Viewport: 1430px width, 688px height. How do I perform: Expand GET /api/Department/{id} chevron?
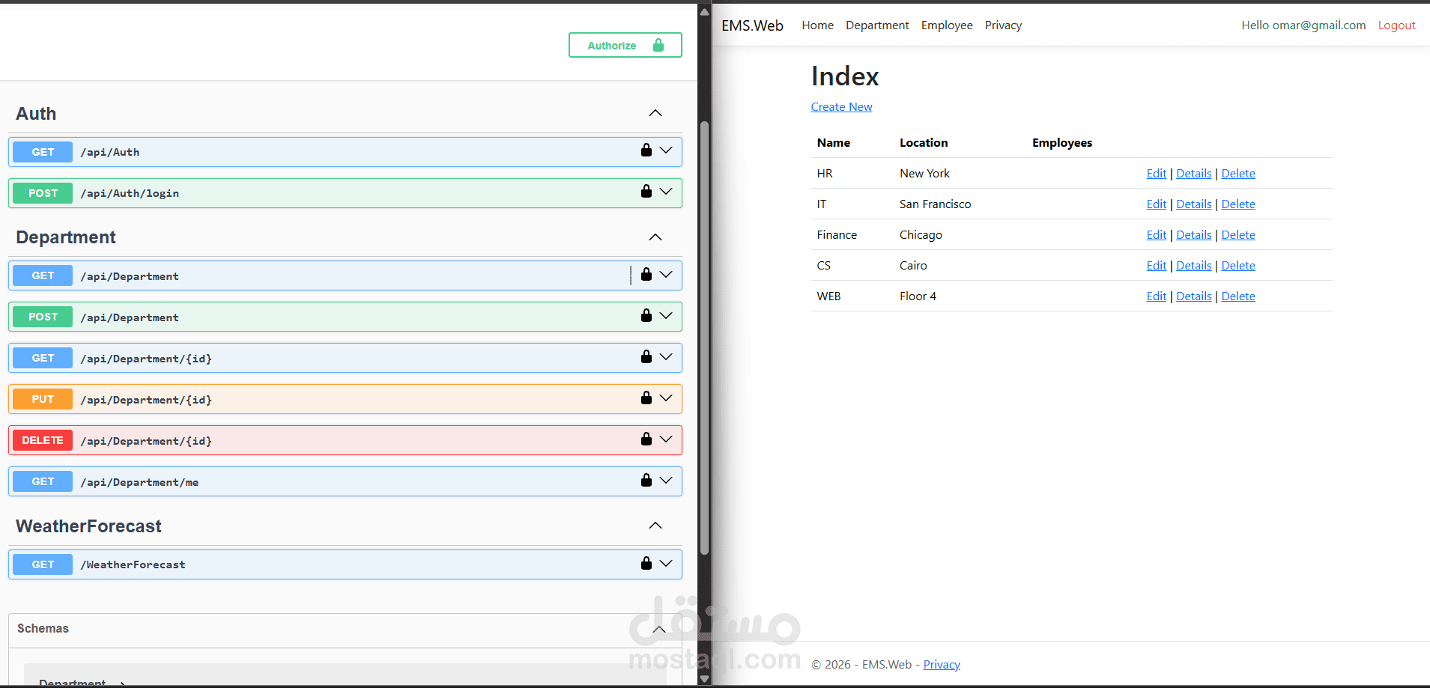[666, 357]
